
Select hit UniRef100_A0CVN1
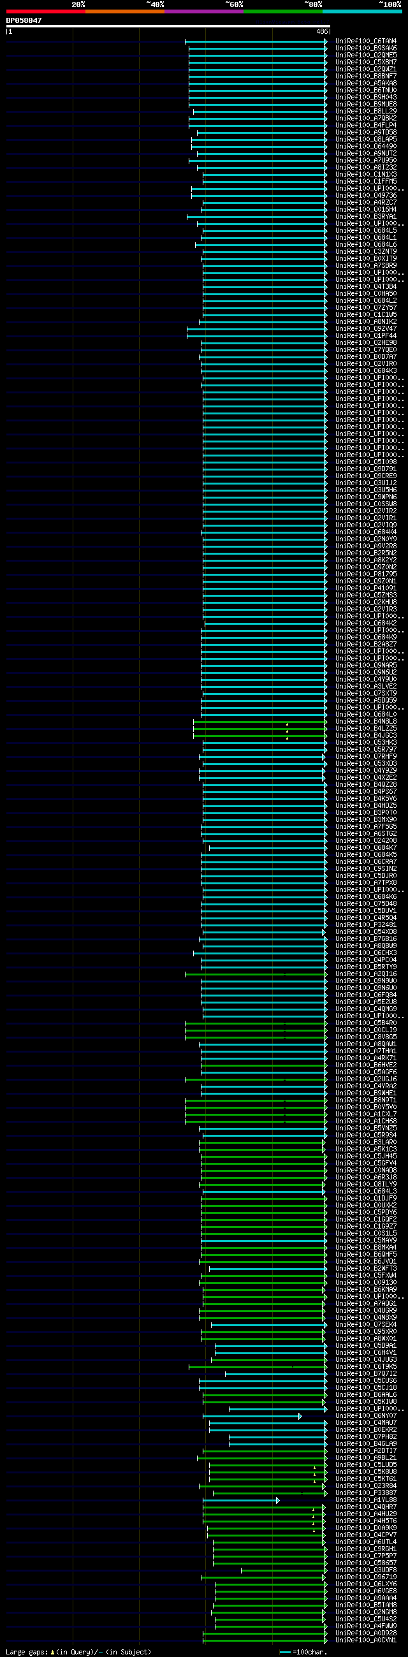coord(366,1640)
